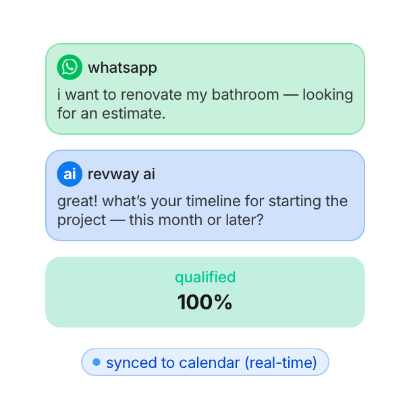
Task: Click "(real-time)" in the sync badge
Action: [281, 363]
